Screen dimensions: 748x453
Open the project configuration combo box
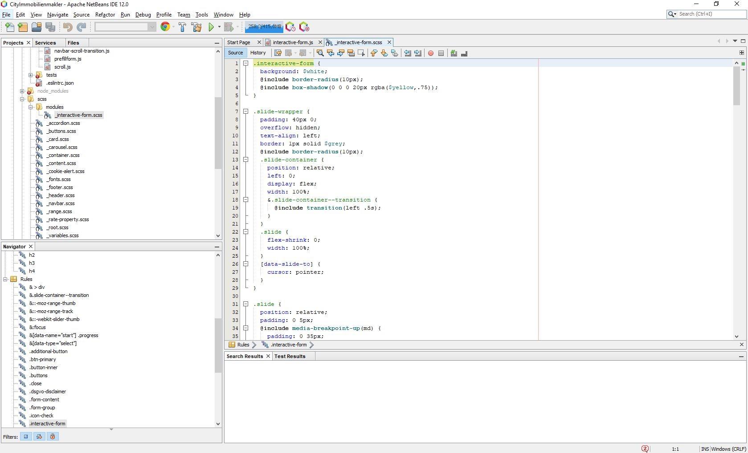coord(125,27)
